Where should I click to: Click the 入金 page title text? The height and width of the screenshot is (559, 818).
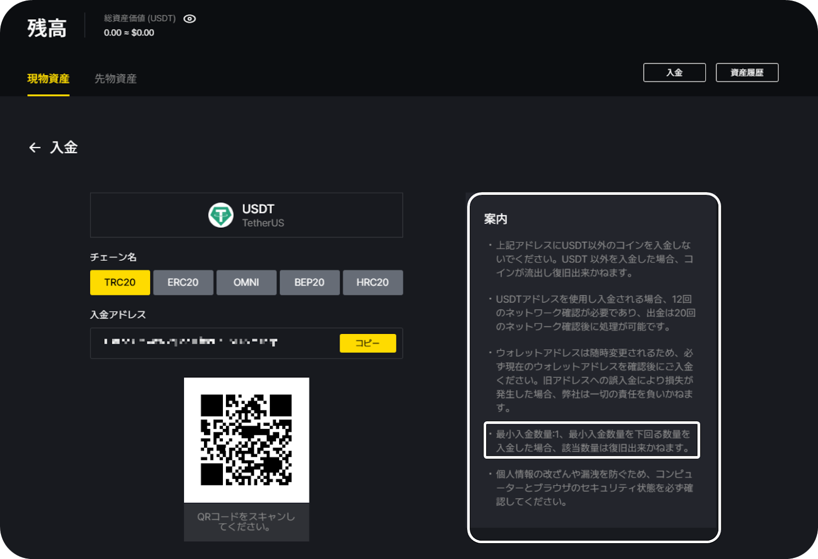pyautogui.click(x=64, y=148)
